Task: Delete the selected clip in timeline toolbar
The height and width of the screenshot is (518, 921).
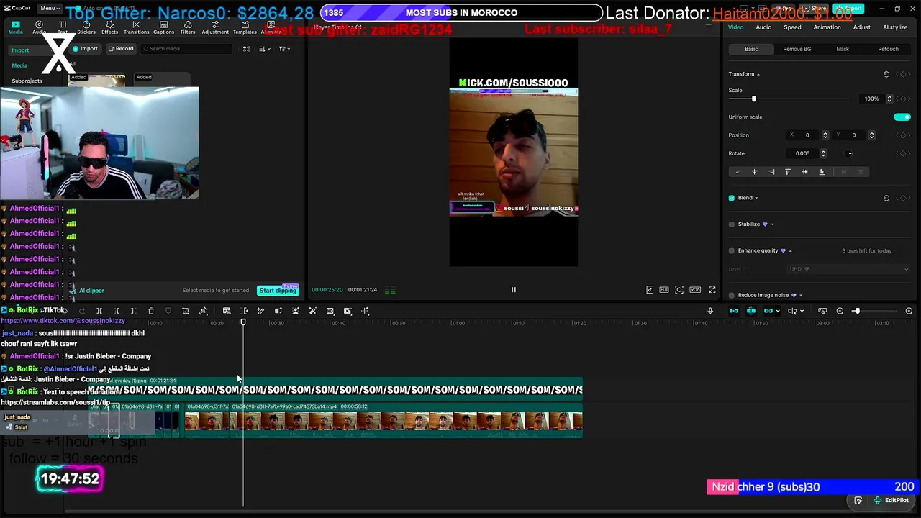Action: coord(151,311)
